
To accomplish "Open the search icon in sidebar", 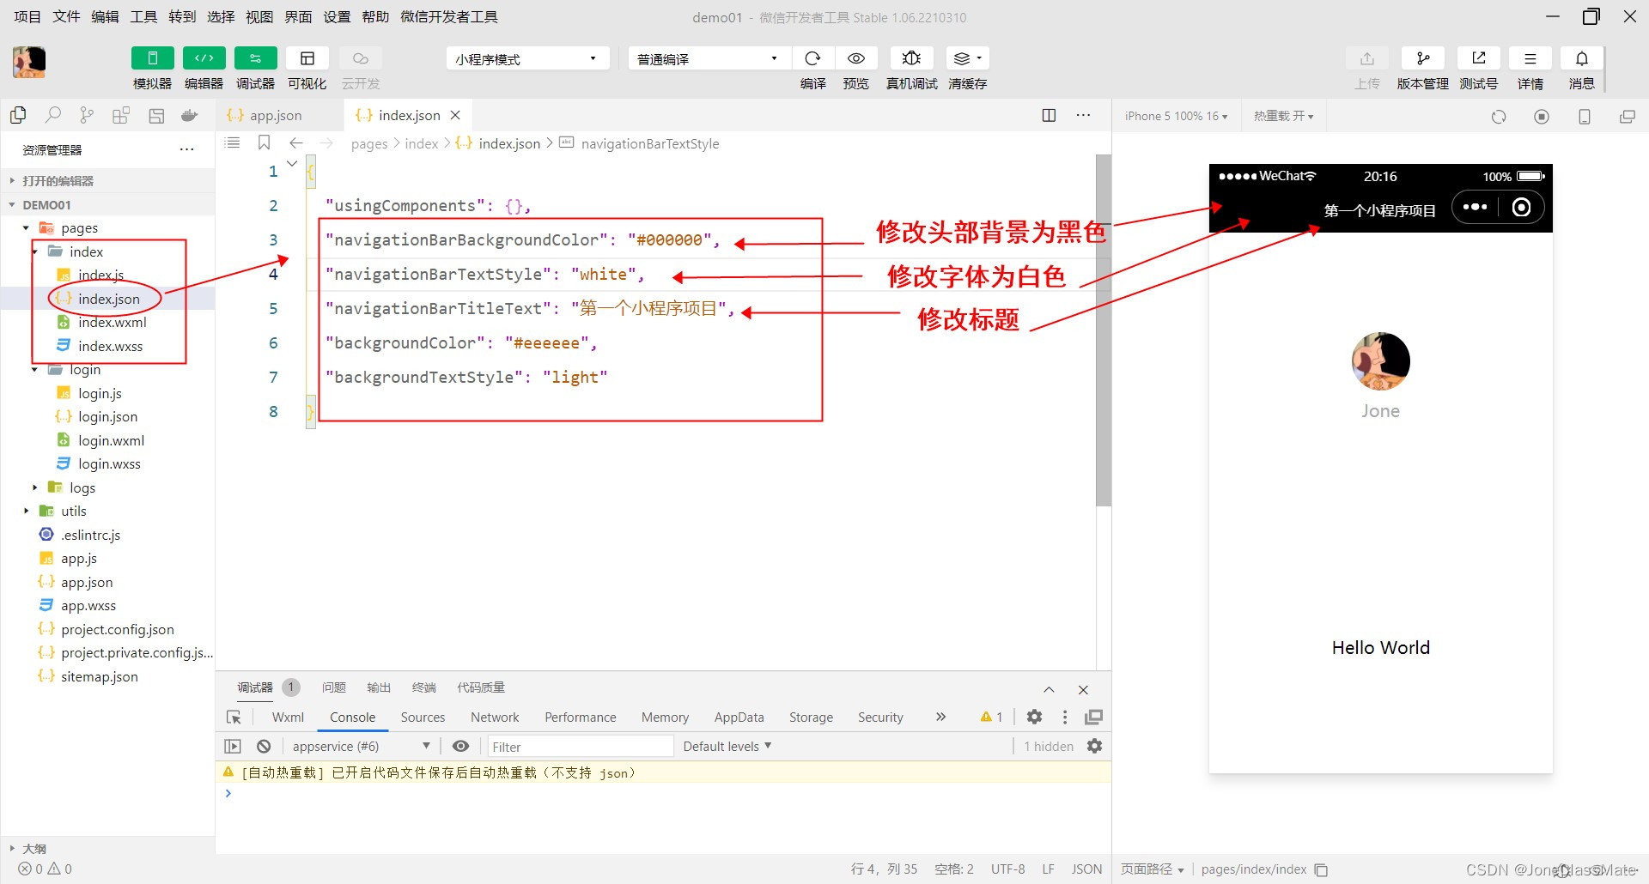I will [52, 116].
